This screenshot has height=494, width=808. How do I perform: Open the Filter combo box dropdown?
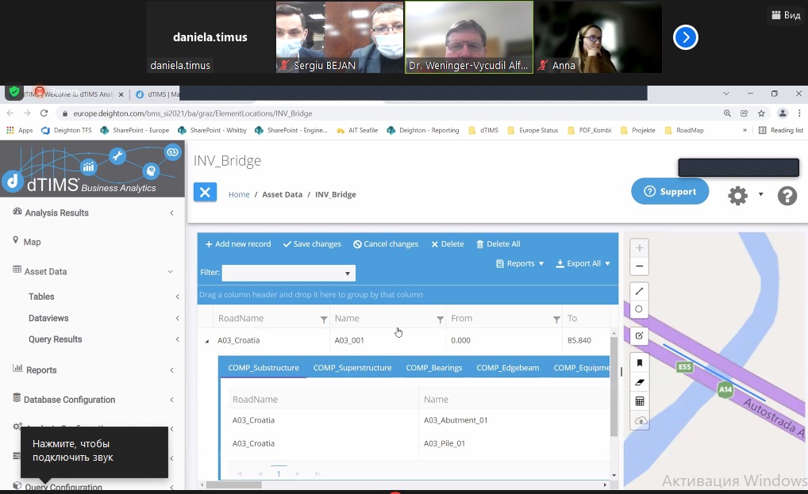pyautogui.click(x=347, y=274)
